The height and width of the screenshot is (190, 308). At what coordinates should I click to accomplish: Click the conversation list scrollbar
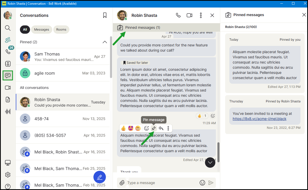point(111,57)
